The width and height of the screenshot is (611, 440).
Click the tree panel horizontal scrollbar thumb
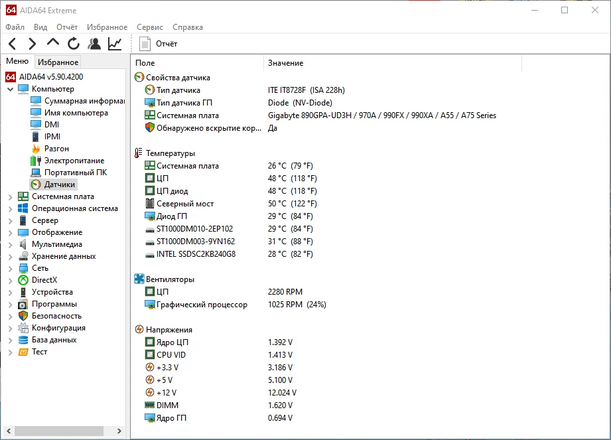tap(59, 431)
